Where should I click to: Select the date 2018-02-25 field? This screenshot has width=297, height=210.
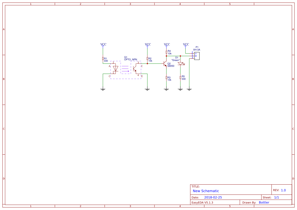click(x=214, y=197)
